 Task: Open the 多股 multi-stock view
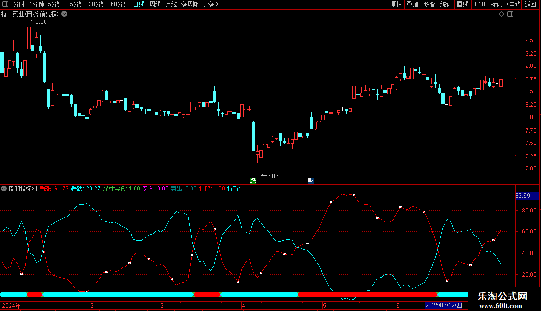point(429,4)
